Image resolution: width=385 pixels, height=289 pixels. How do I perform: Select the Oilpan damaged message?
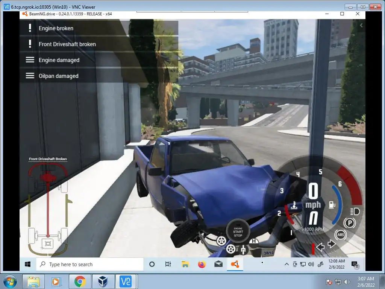(x=99, y=76)
